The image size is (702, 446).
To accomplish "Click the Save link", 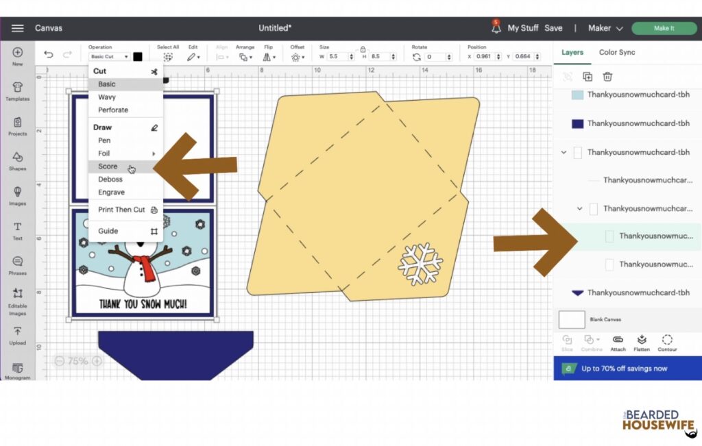I will 553,27.
